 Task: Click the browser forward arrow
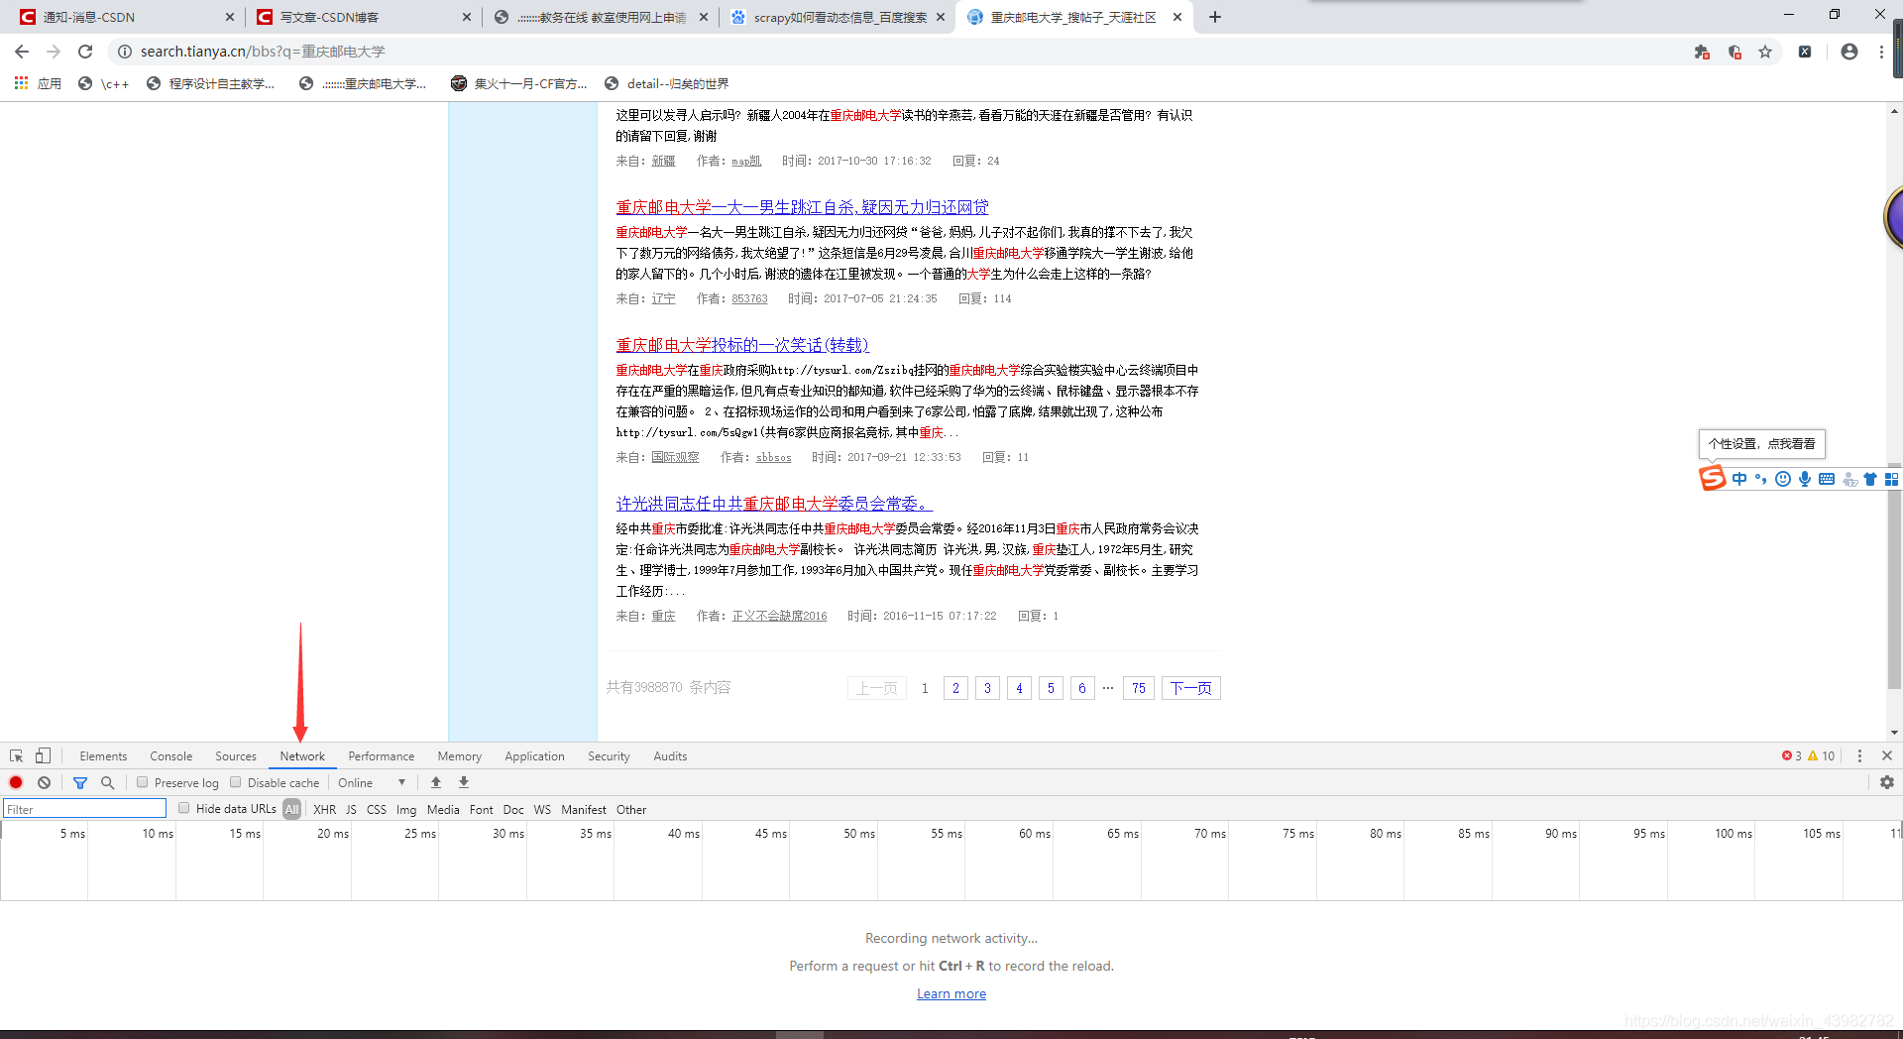[54, 52]
